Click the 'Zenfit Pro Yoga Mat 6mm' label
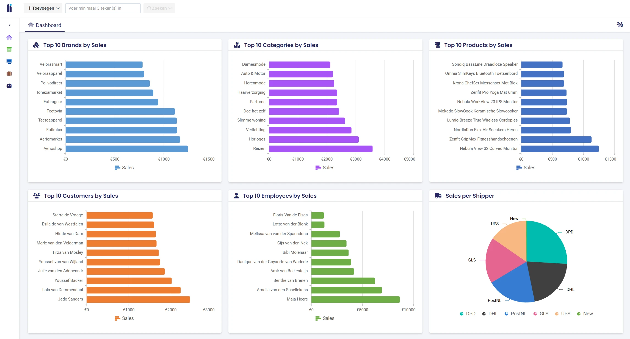 pos(494,92)
